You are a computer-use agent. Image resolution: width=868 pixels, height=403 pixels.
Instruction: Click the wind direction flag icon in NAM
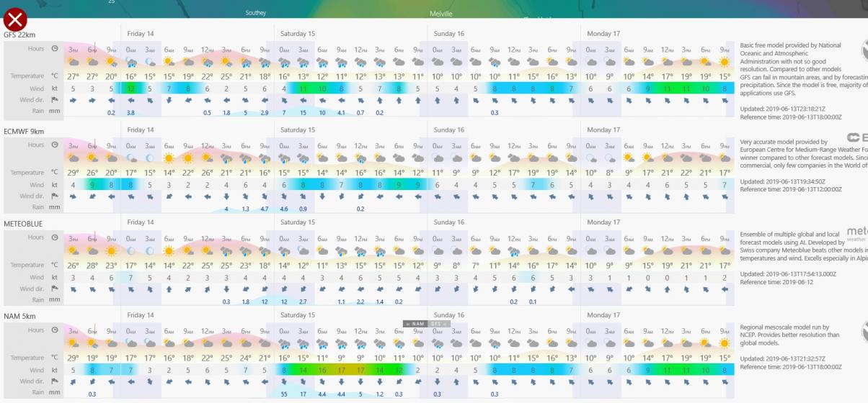coord(54,381)
